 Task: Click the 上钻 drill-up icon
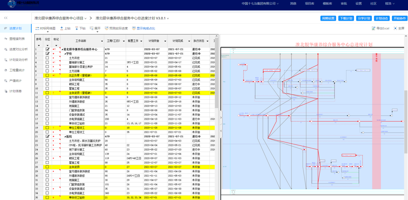pyautogui.click(x=62, y=29)
